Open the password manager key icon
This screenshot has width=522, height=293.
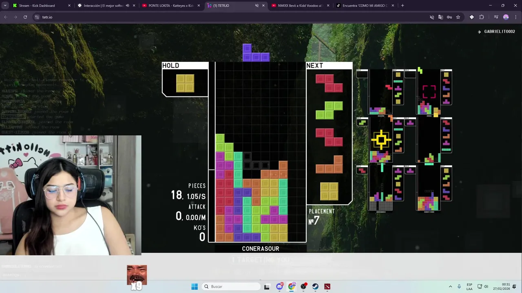[x=449, y=17]
